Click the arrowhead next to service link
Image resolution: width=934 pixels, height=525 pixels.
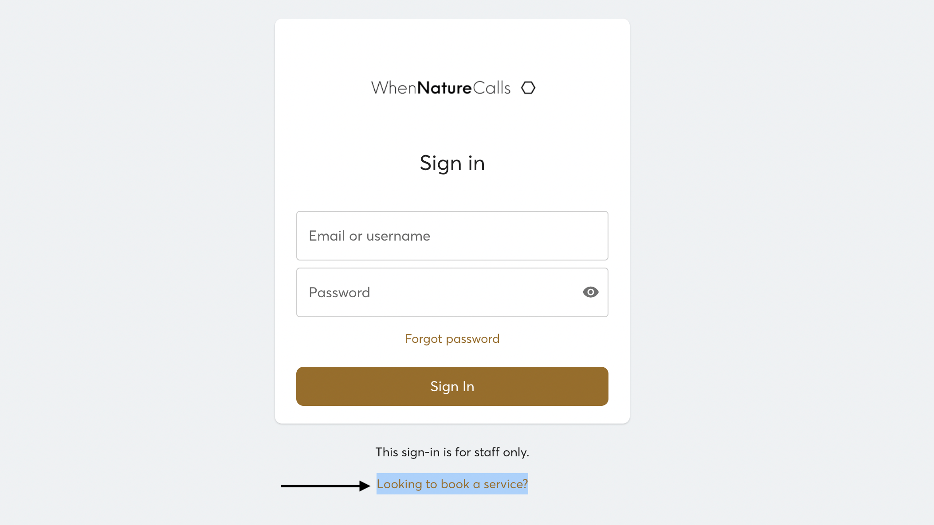[364, 486]
